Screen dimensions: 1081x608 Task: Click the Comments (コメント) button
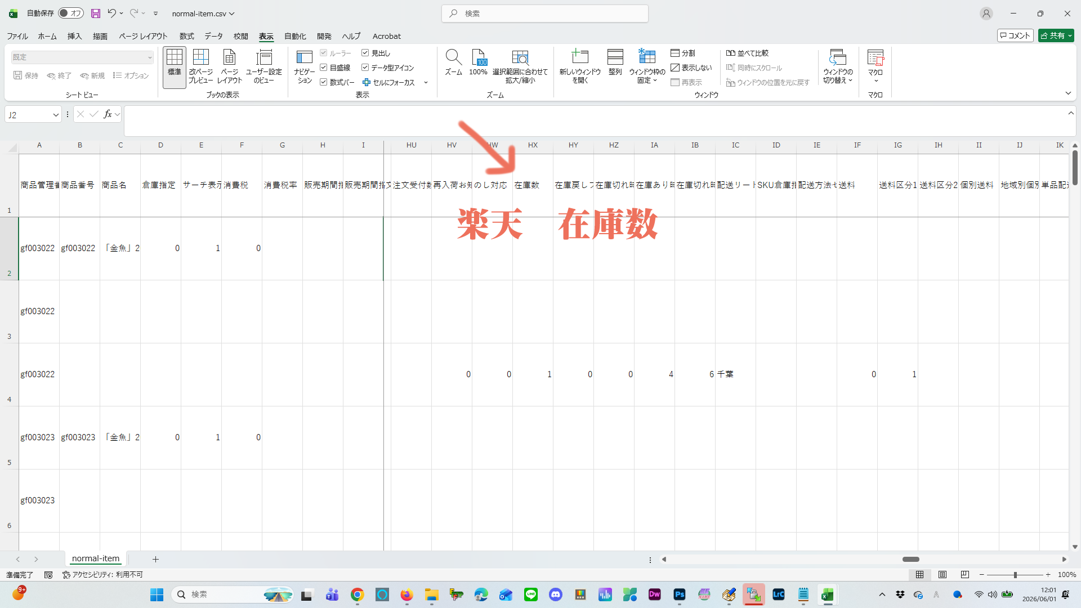click(1015, 35)
